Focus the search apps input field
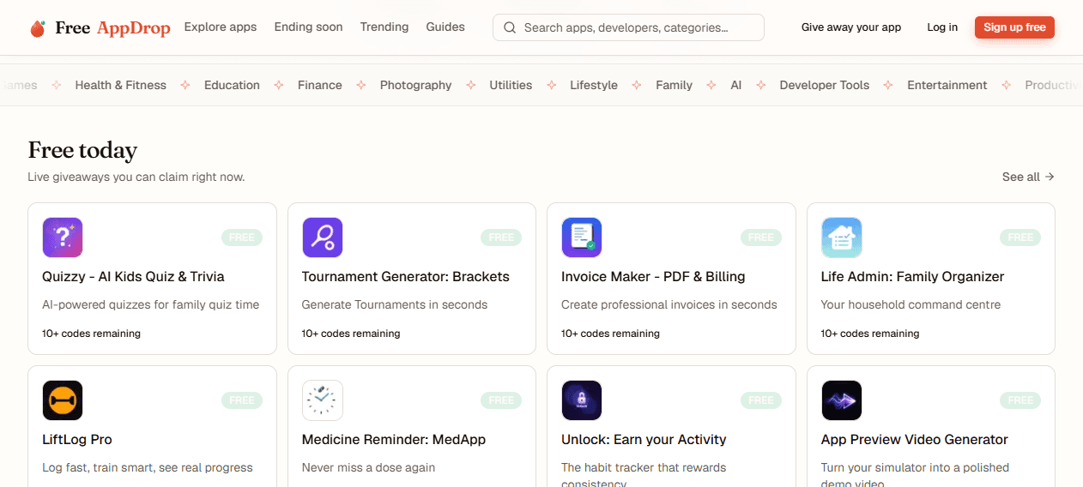Image resolution: width=1083 pixels, height=487 pixels. (628, 27)
